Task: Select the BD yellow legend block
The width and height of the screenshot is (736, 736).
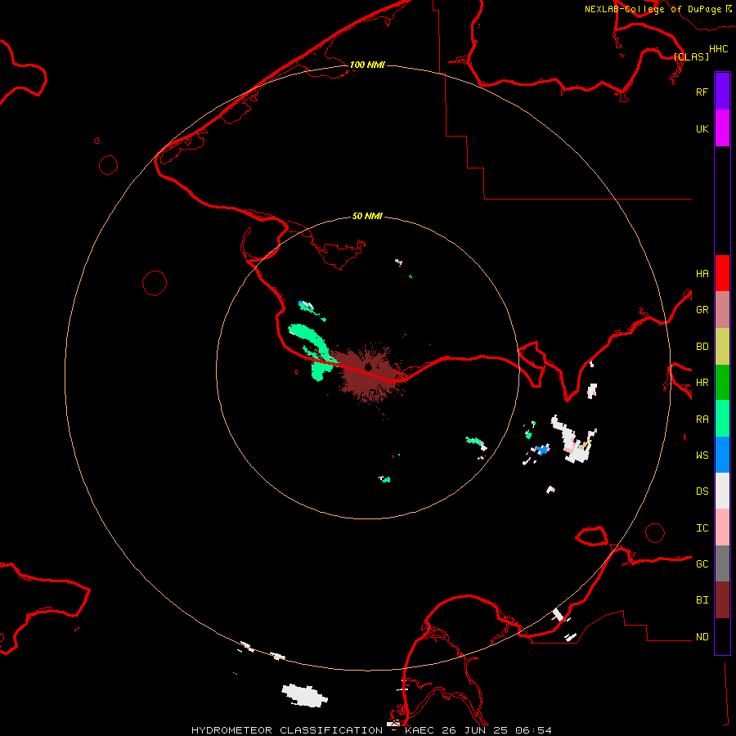Action: point(722,346)
